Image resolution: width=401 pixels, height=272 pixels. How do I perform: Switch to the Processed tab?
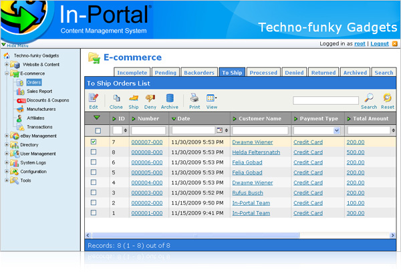(263, 72)
